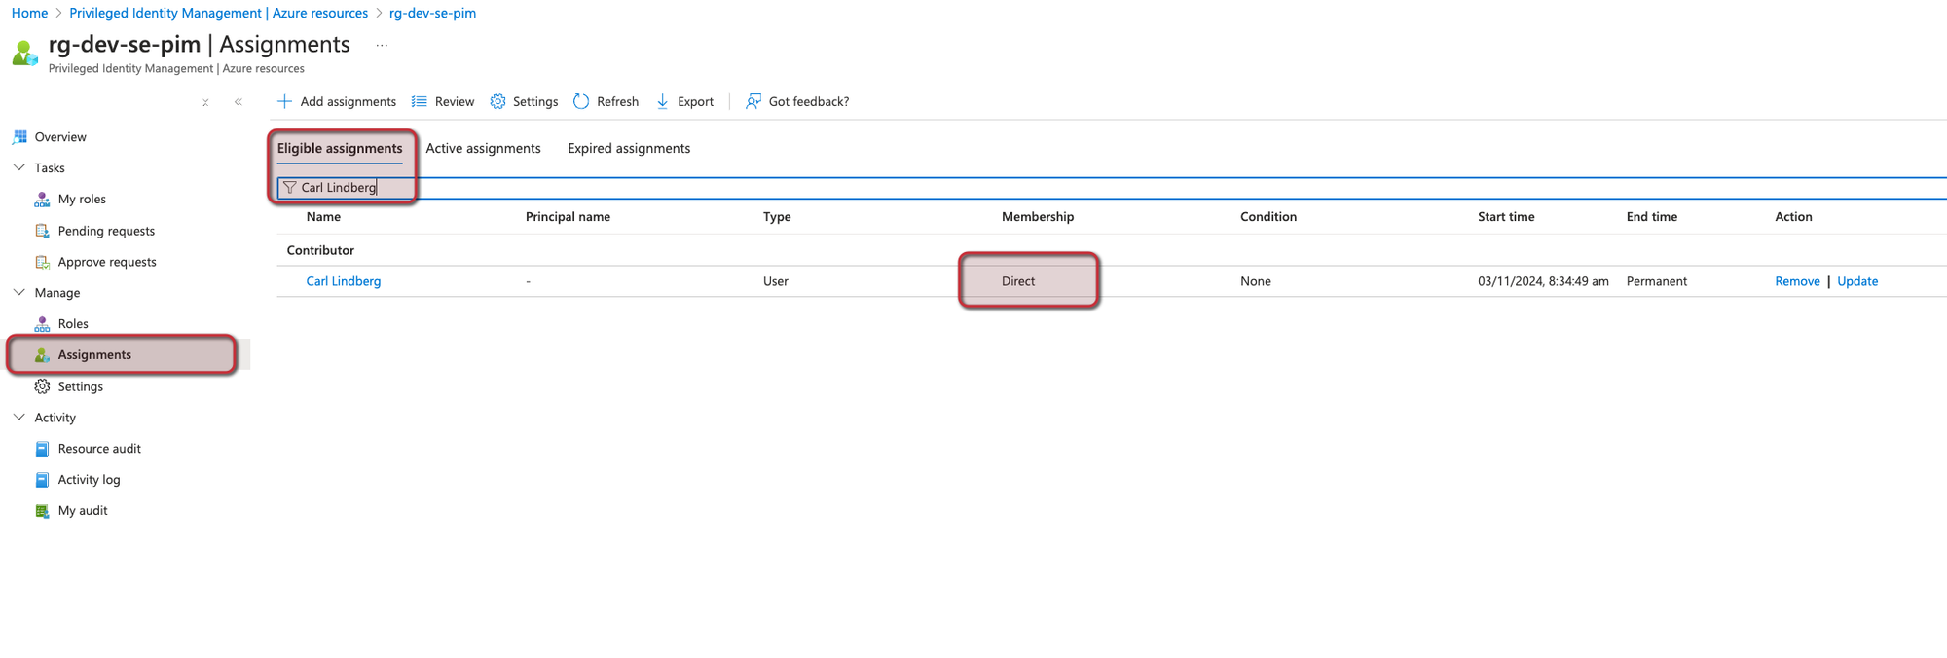1947x658 pixels.
Task: Sort by Start time column header
Action: pyautogui.click(x=1506, y=217)
